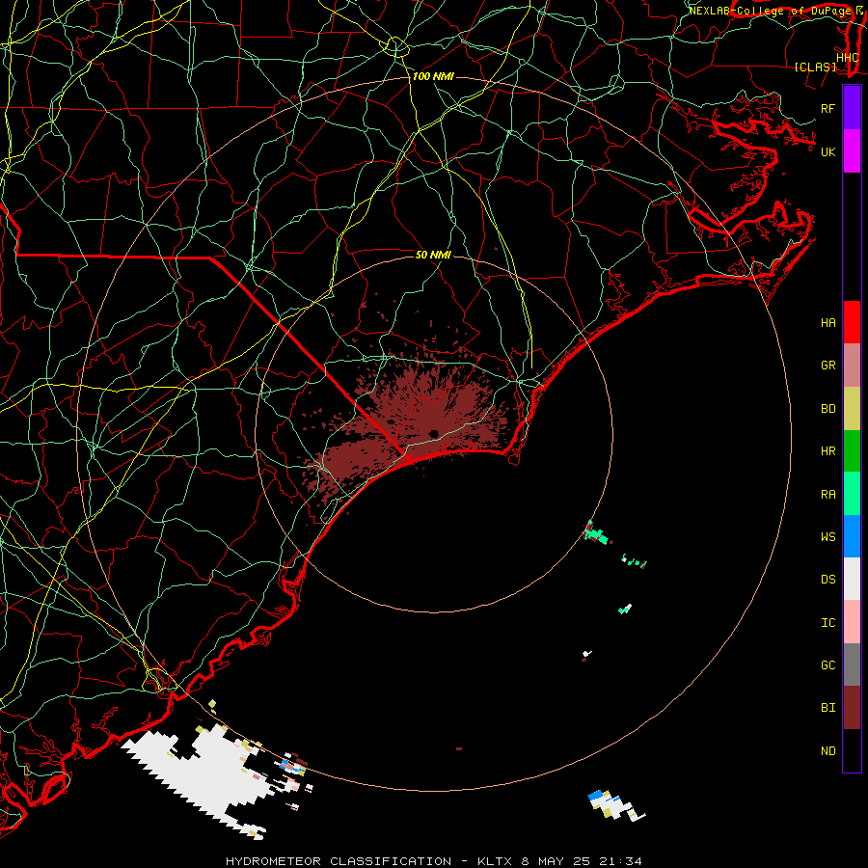Click the brown BI legend swatch
The height and width of the screenshot is (868, 868).
pos(852,708)
